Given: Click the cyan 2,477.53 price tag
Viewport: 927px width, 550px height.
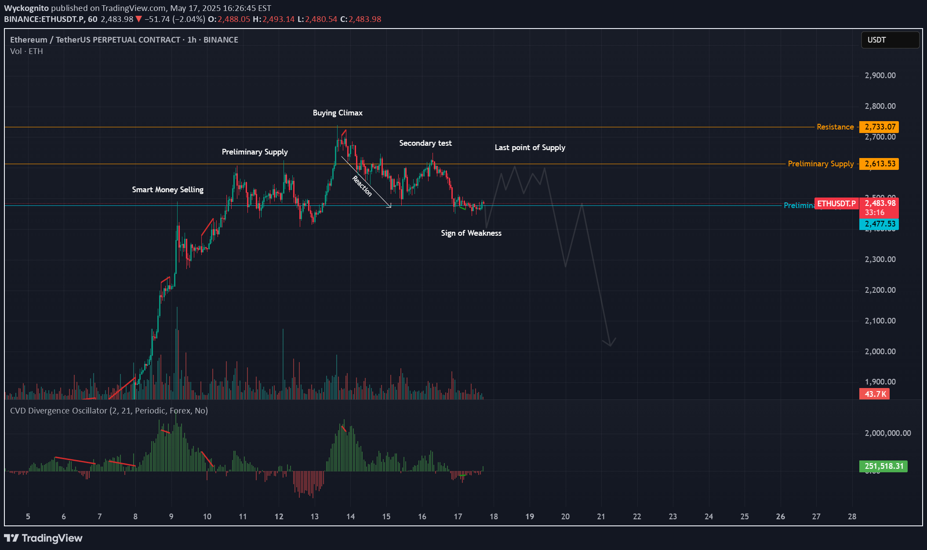Looking at the screenshot, I should pyautogui.click(x=879, y=224).
